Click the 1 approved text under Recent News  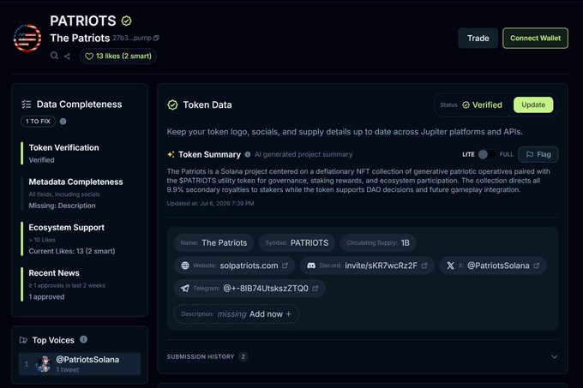(x=46, y=297)
